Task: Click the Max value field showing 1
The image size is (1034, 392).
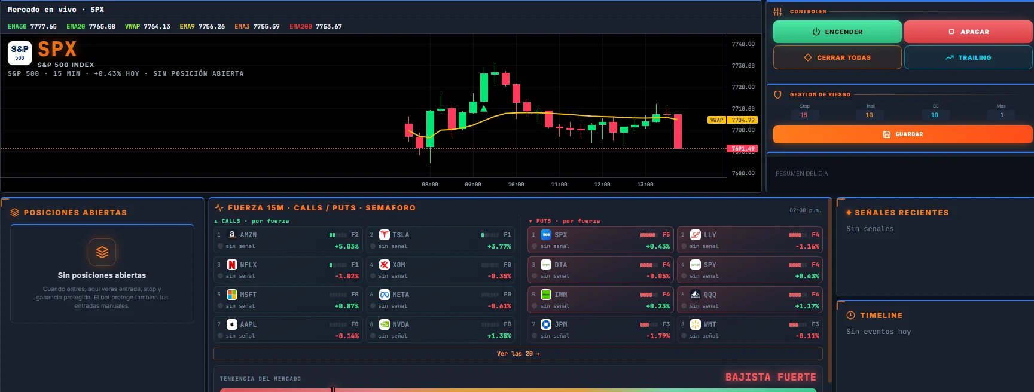Action: pos(1002,115)
